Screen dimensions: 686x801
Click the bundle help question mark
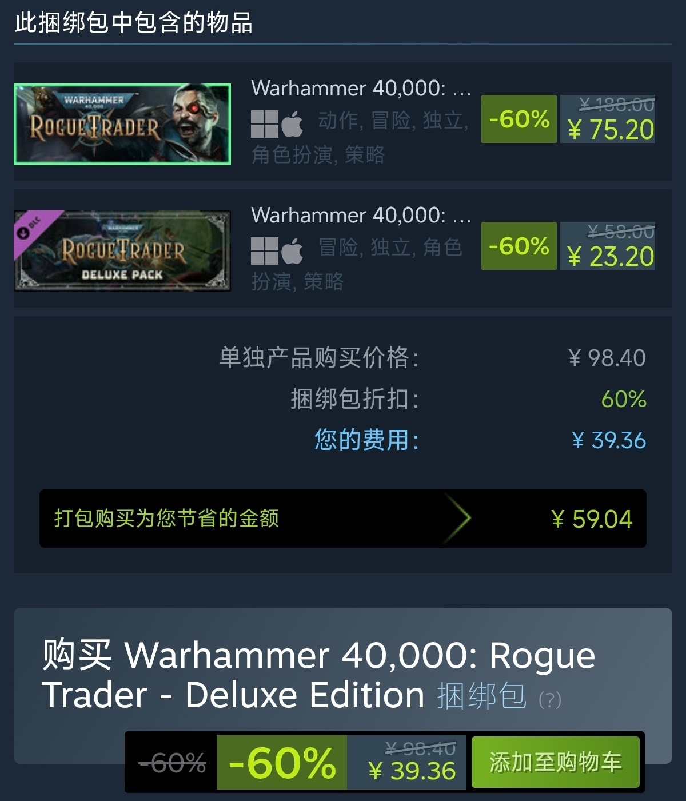[550, 699]
